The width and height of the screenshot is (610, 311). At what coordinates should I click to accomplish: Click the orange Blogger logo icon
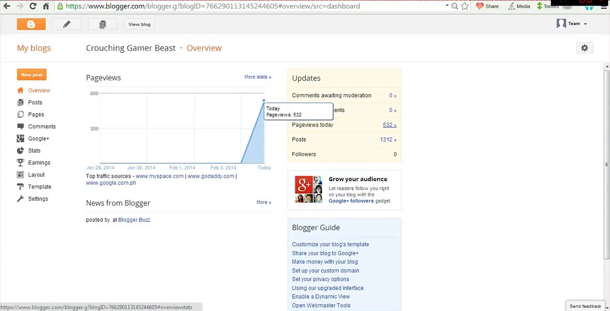[31, 24]
